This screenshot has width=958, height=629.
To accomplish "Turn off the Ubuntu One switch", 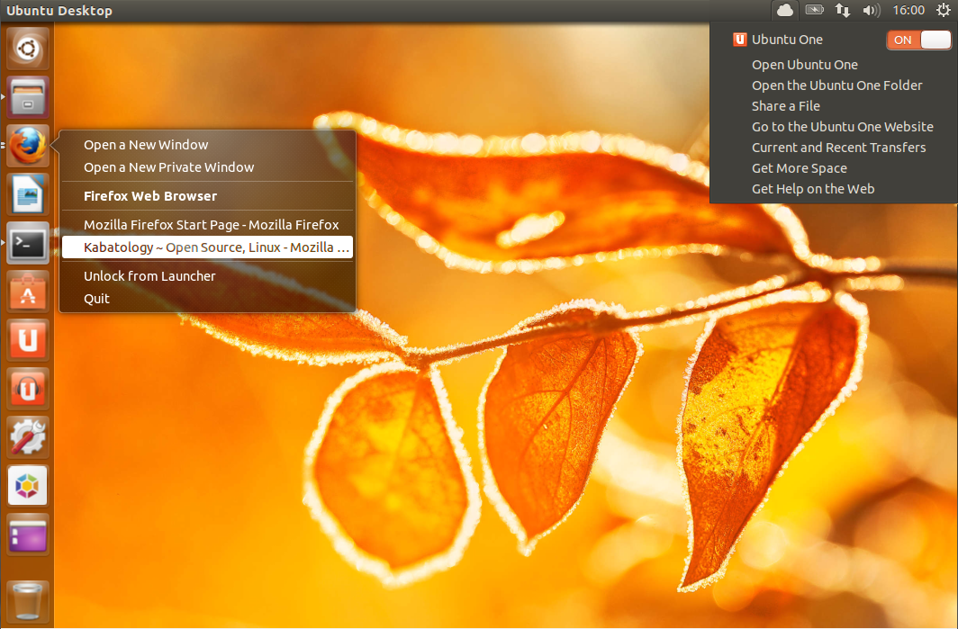I will click(x=918, y=40).
